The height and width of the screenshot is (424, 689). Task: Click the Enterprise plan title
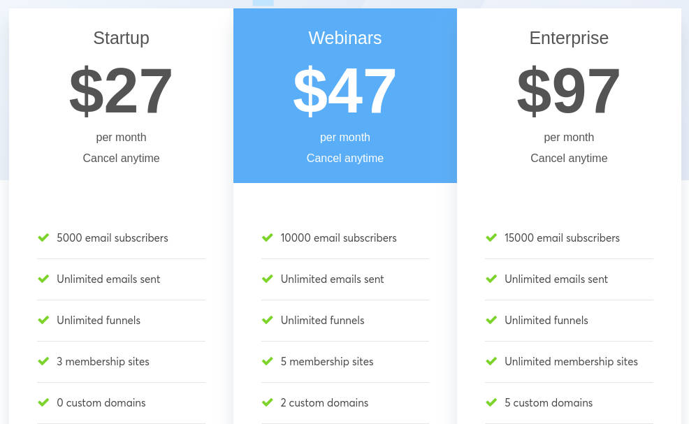coord(569,38)
